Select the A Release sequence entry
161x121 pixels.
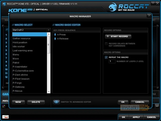pos(76,39)
